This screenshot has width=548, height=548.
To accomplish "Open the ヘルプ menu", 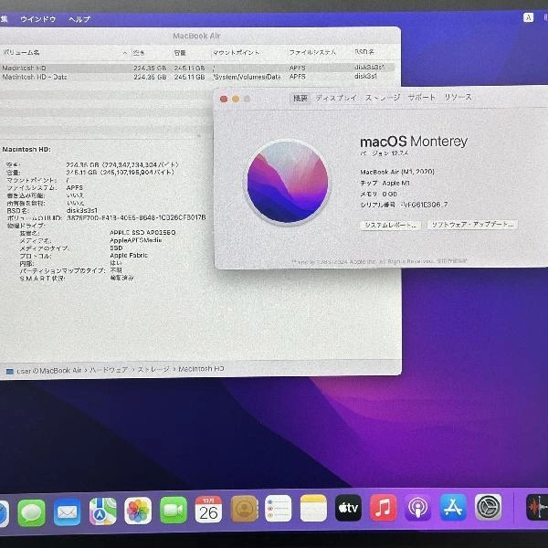I will 79,19.
